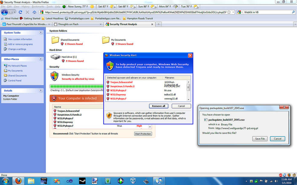
Task: Open the Bookmarks menu
Action: 38,7
